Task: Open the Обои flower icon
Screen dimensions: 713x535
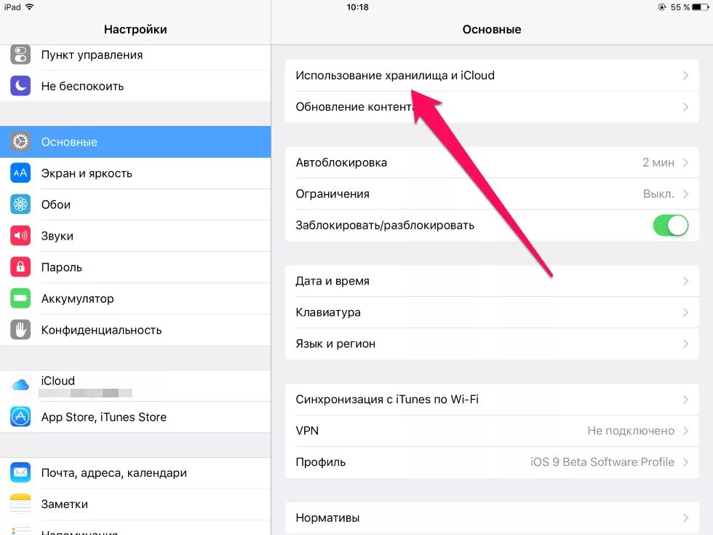Action: [20, 205]
